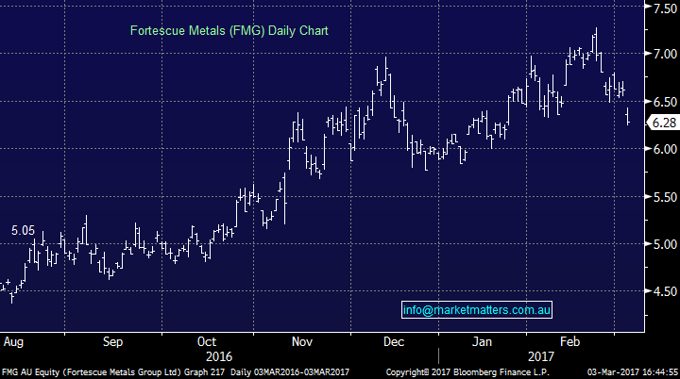This screenshot has width=680, height=379.
Task: Click the Aug month label
Action: (x=13, y=342)
